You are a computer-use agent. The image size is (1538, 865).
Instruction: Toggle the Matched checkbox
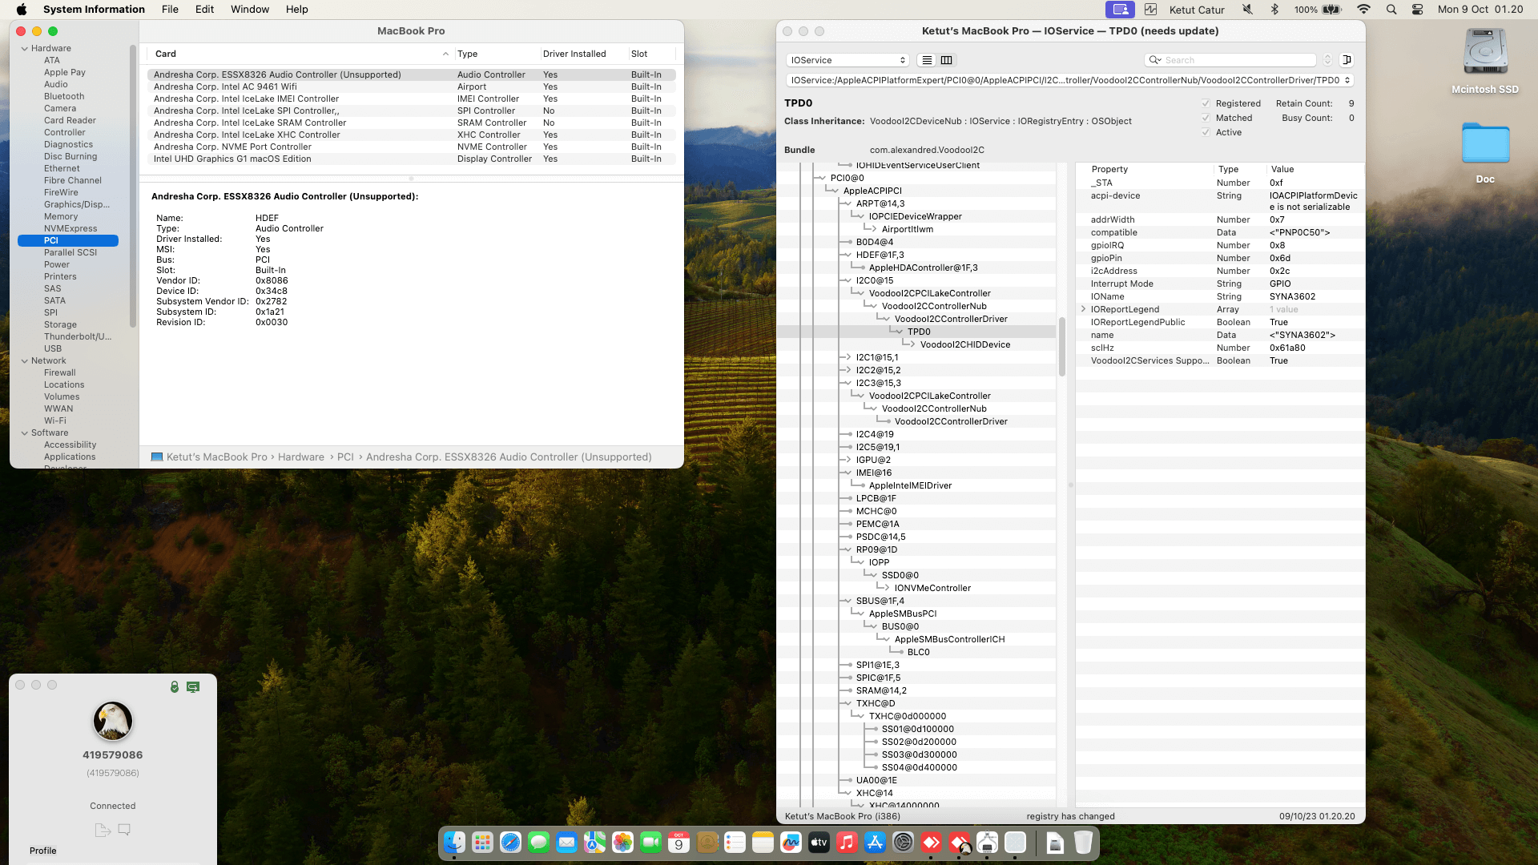[x=1206, y=118]
